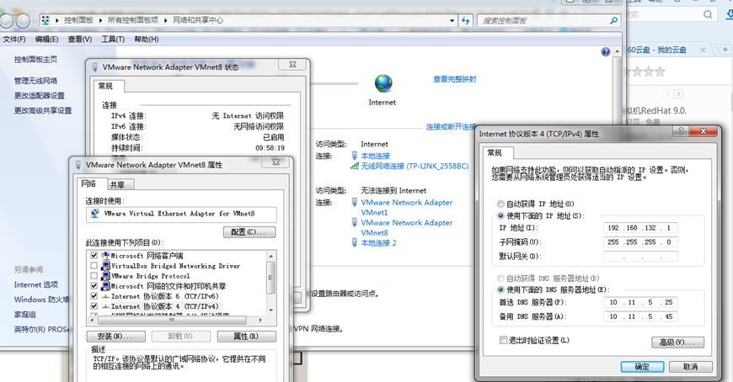Select 自动获得 IP 地址 radio button
The image size is (733, 382).
pyautogui.click(x=500, y=204)
